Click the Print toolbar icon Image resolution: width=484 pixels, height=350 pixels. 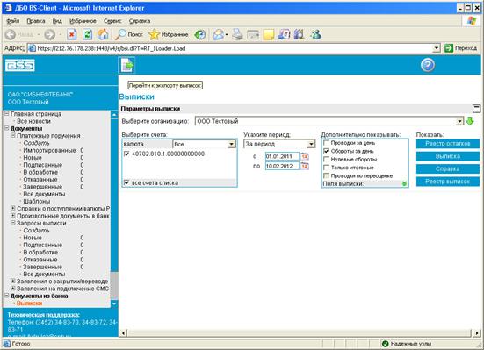(x=238, y=34)
